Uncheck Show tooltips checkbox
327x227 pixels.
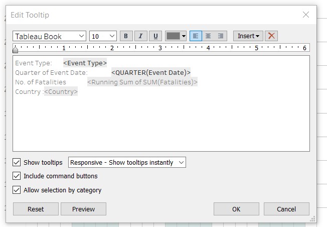point(17,163)
